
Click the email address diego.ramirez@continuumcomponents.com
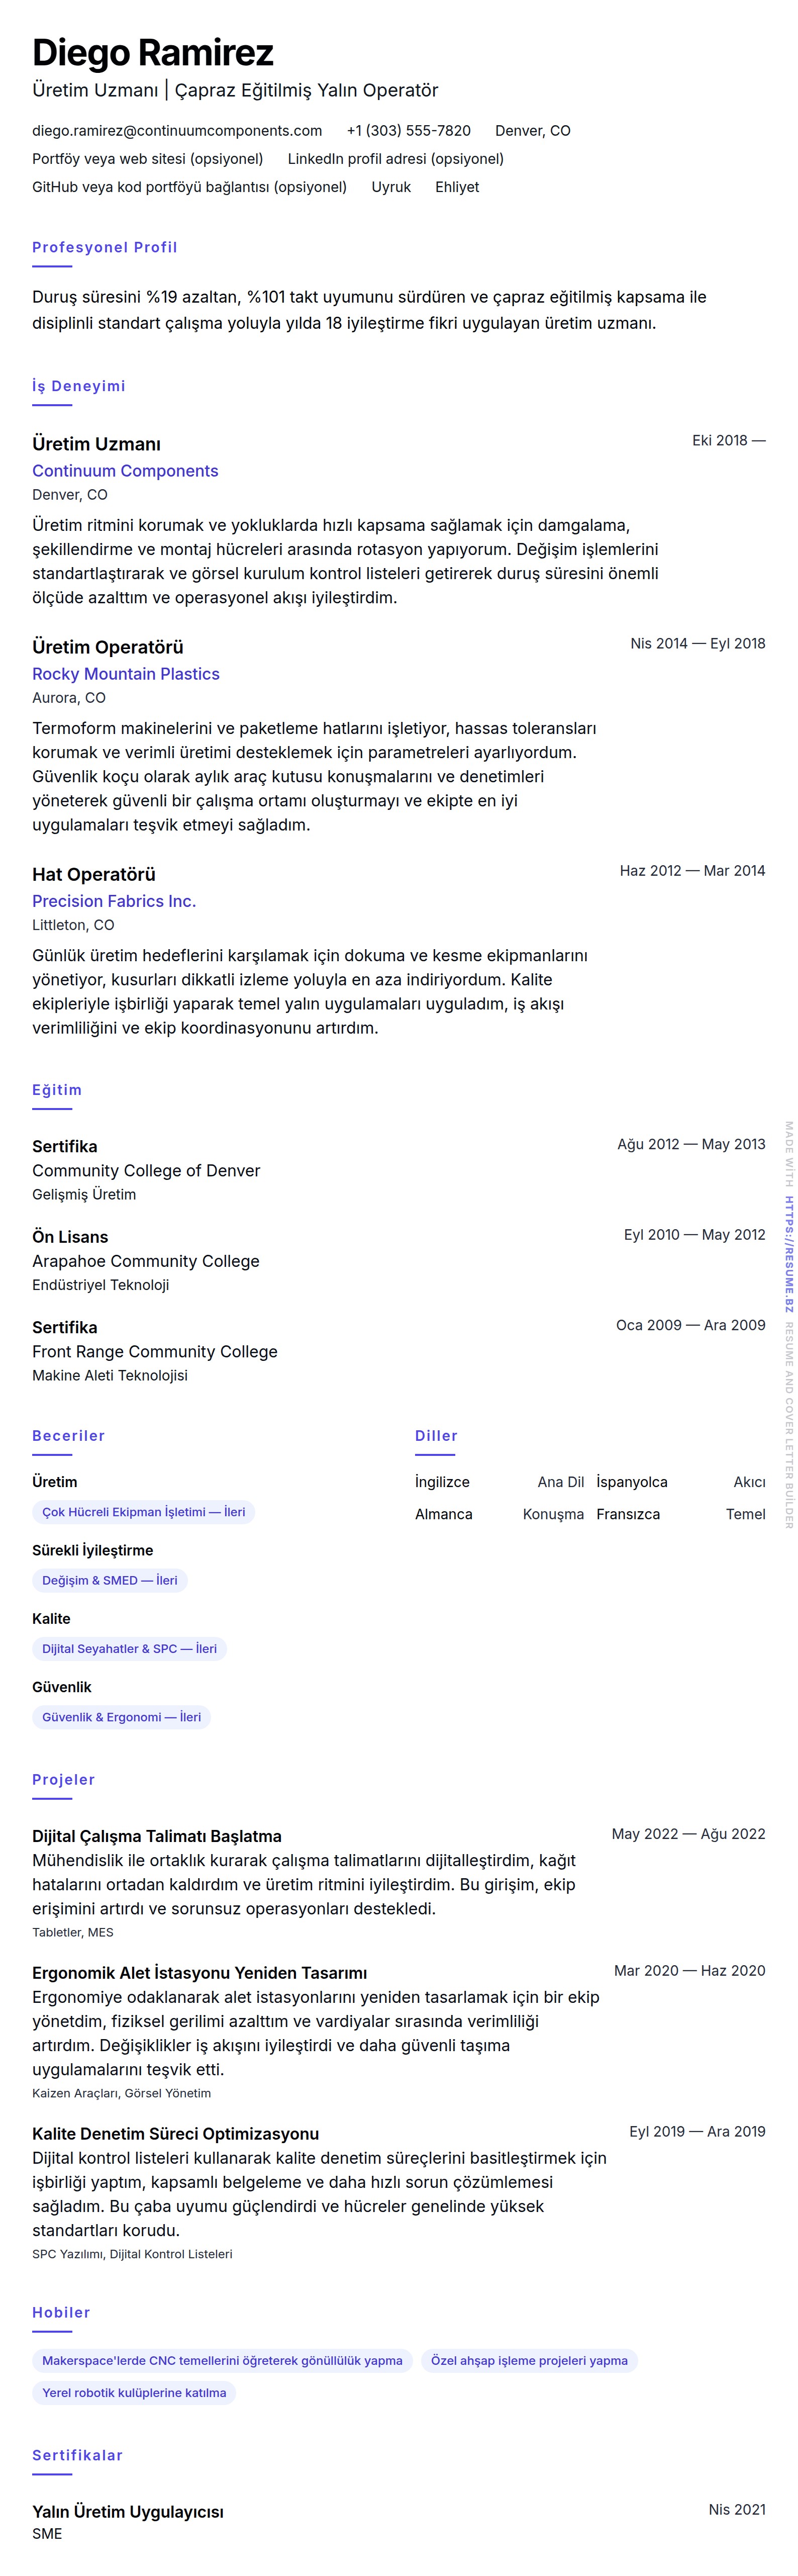pyautogui.click(x=177, y=131)
